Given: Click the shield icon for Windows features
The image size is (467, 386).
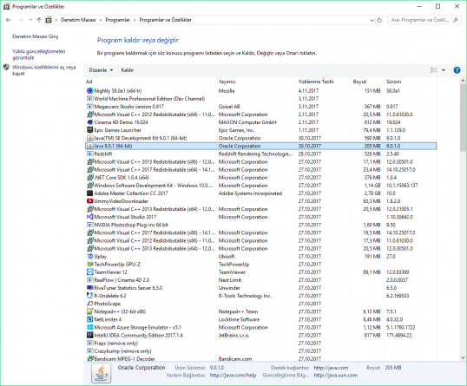Looking at the screenshot, I should tap(7, 68).
